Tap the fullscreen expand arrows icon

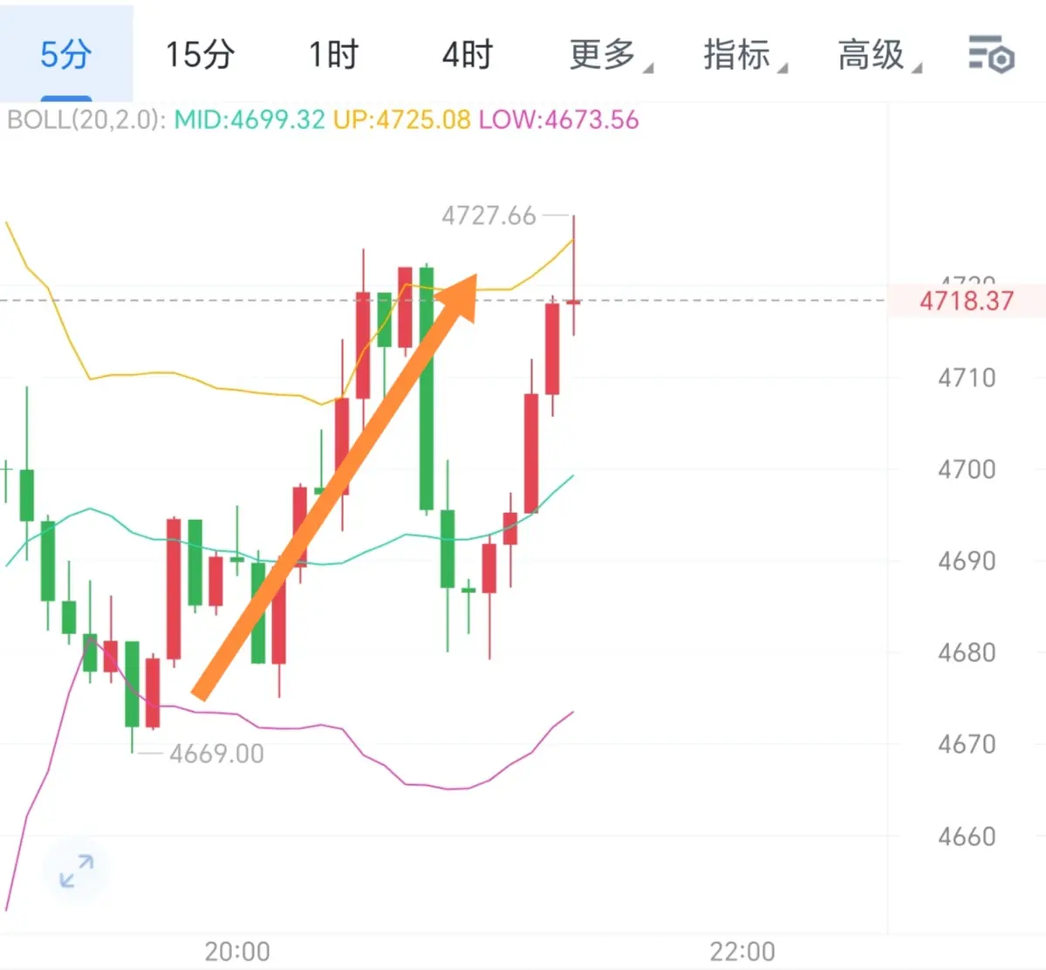pyautogui.click(x=76, y=871)
